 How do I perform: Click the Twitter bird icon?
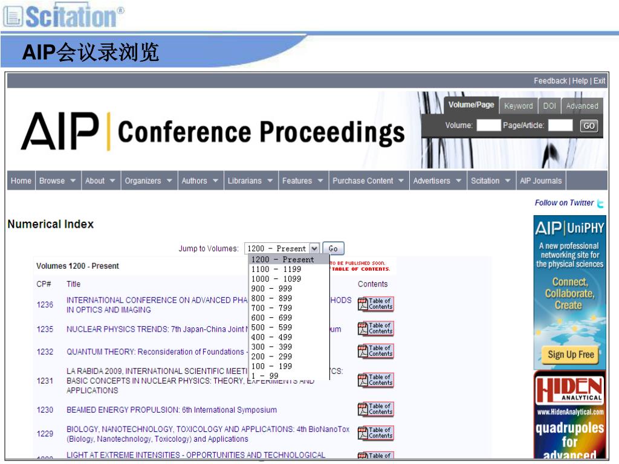click(600, 203)
